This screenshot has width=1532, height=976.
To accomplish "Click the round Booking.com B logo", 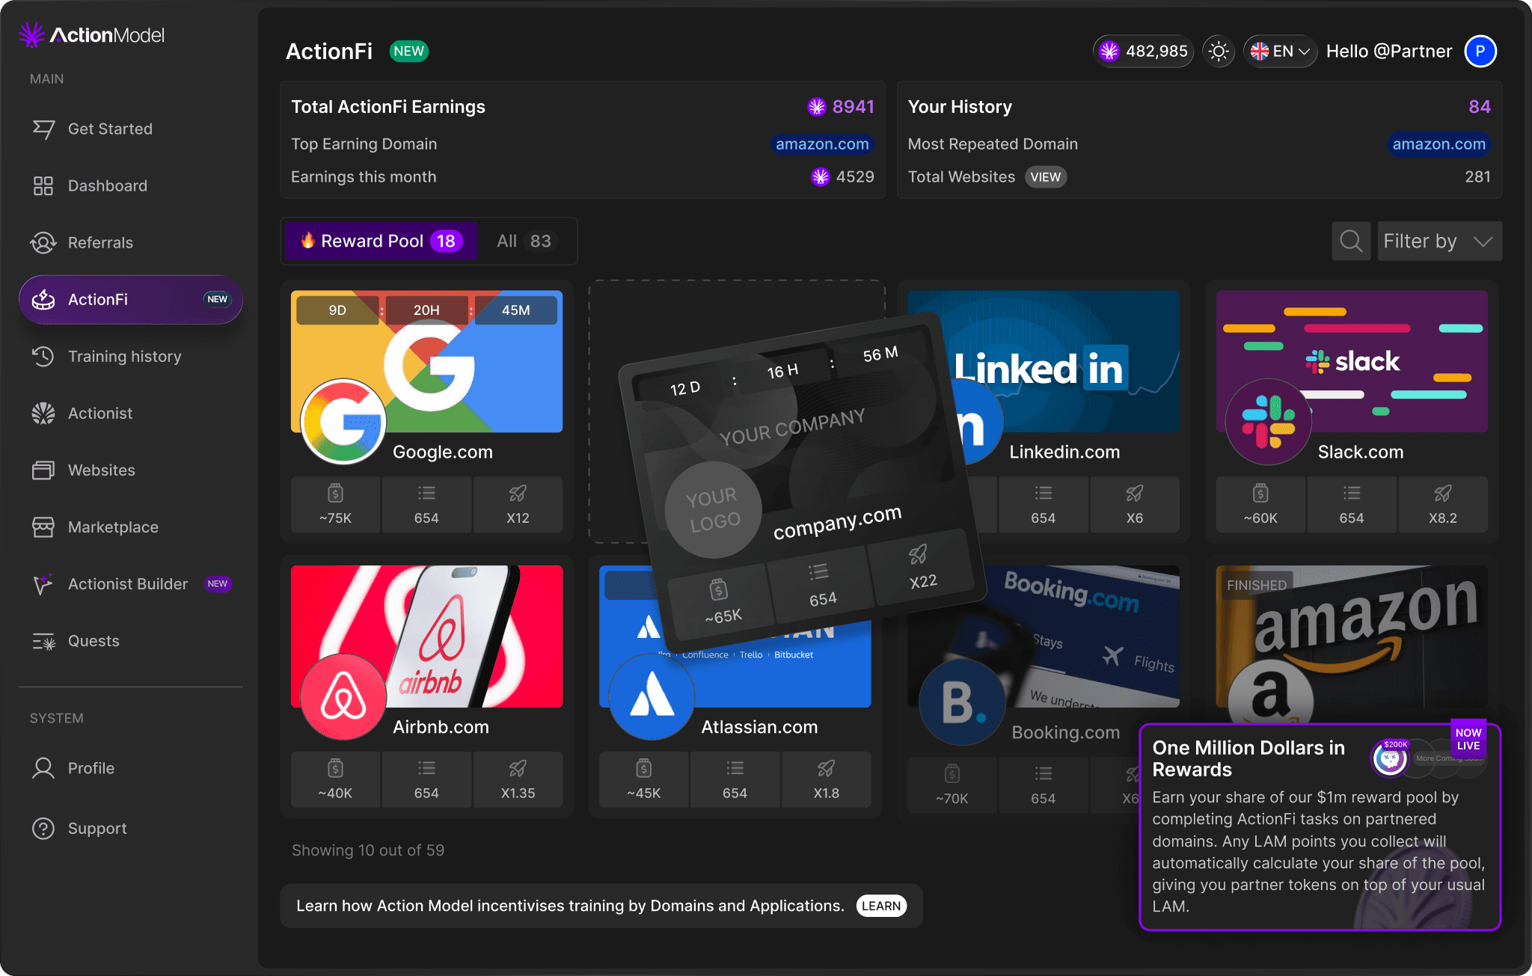I will [961, 702].
